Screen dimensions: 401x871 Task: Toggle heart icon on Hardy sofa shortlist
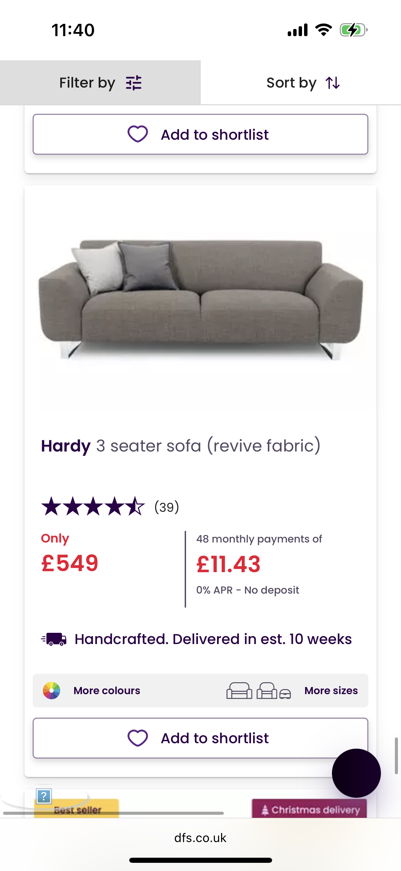(138, 738)
